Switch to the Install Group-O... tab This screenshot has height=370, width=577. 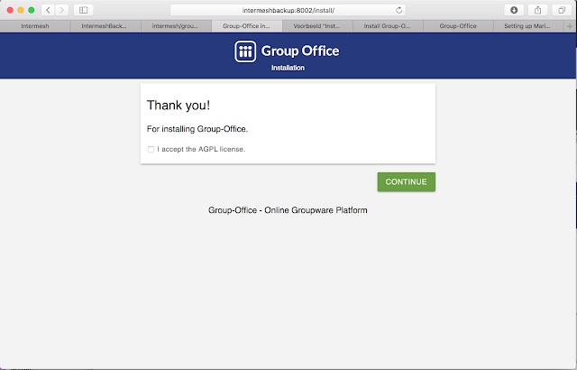click(387, 27)
